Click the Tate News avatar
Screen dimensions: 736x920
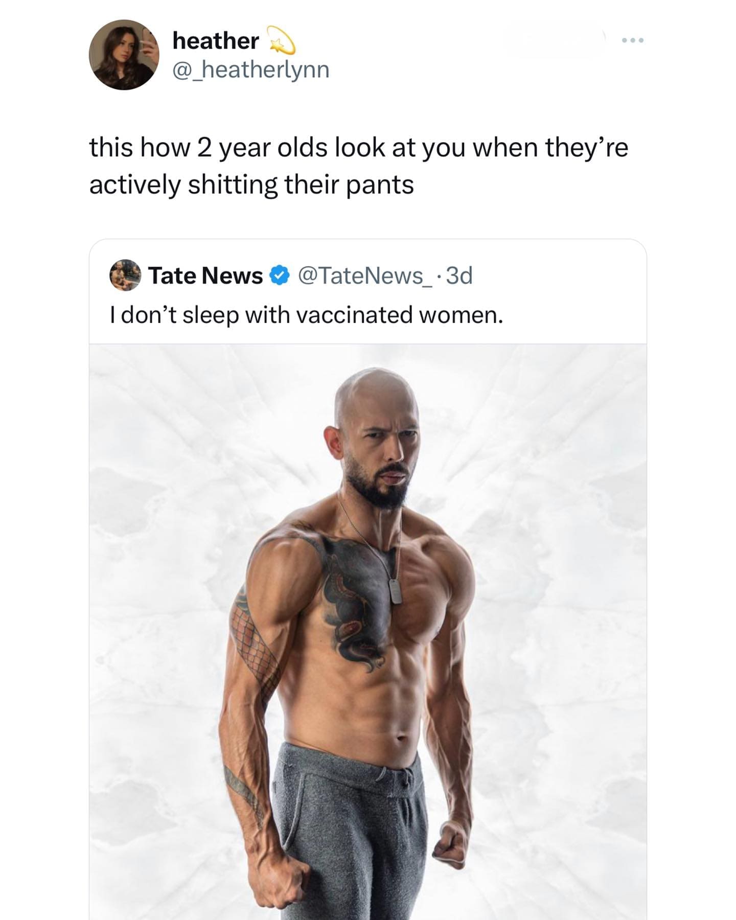(x=125, y=275)
